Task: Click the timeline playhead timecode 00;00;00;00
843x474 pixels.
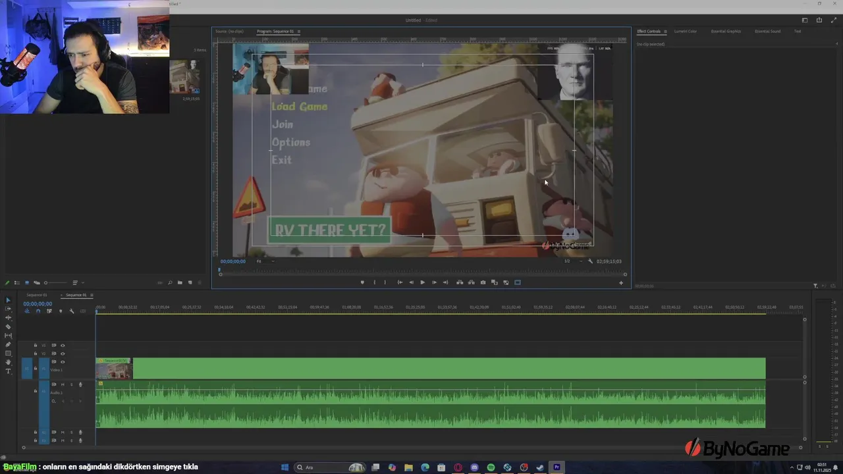Action: [38, 304]
